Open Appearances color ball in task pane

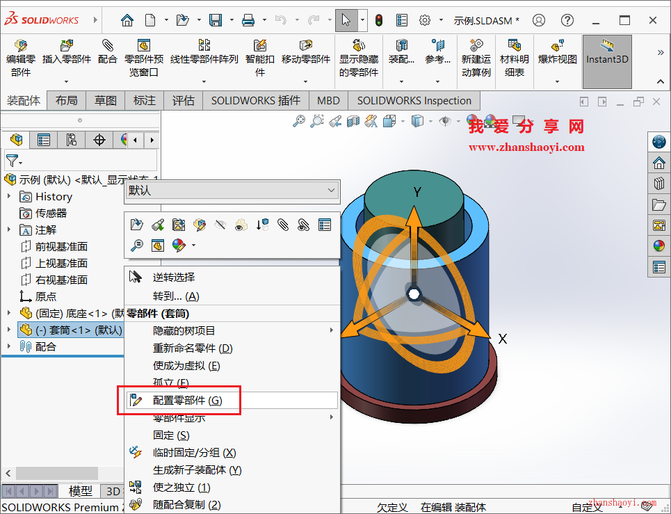[659, 246]
